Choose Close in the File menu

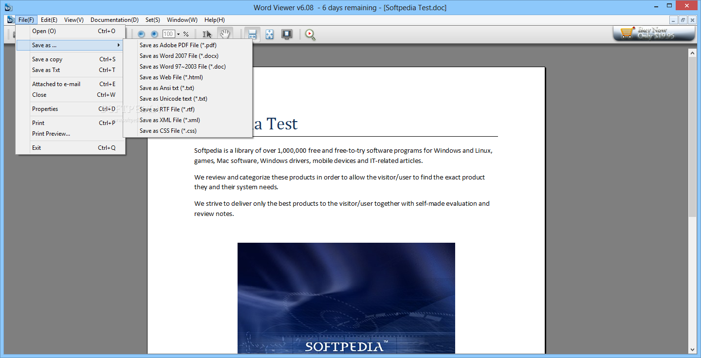tap(71, 95)
